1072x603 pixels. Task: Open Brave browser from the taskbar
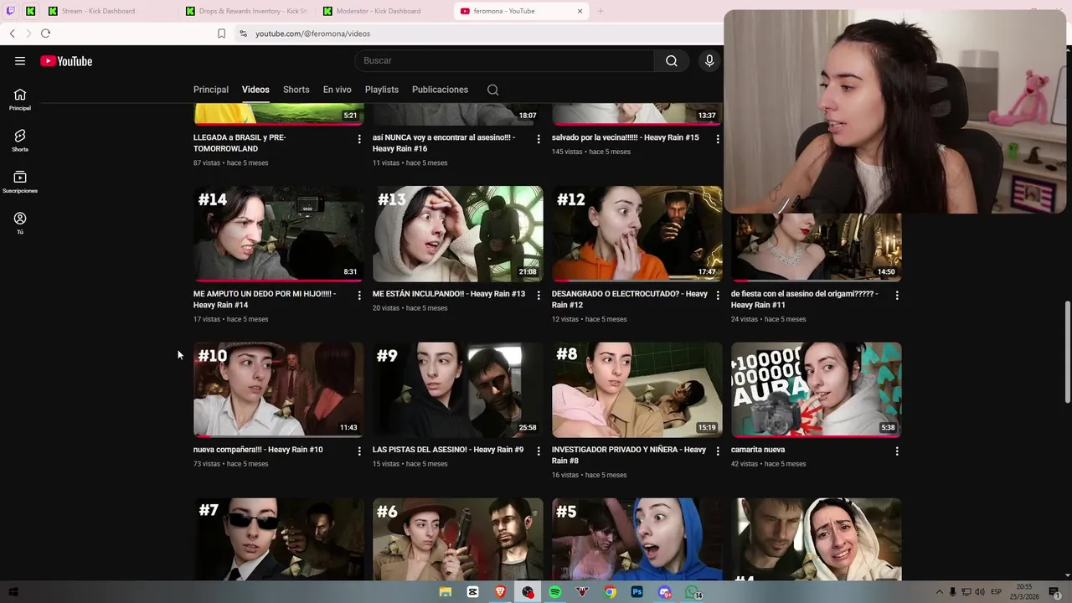click(501, 592)
